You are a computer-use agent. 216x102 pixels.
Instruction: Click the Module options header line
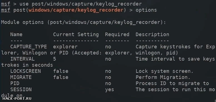click(83, 22)
